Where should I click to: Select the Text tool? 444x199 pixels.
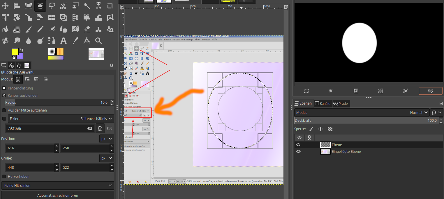click(64, 40)
